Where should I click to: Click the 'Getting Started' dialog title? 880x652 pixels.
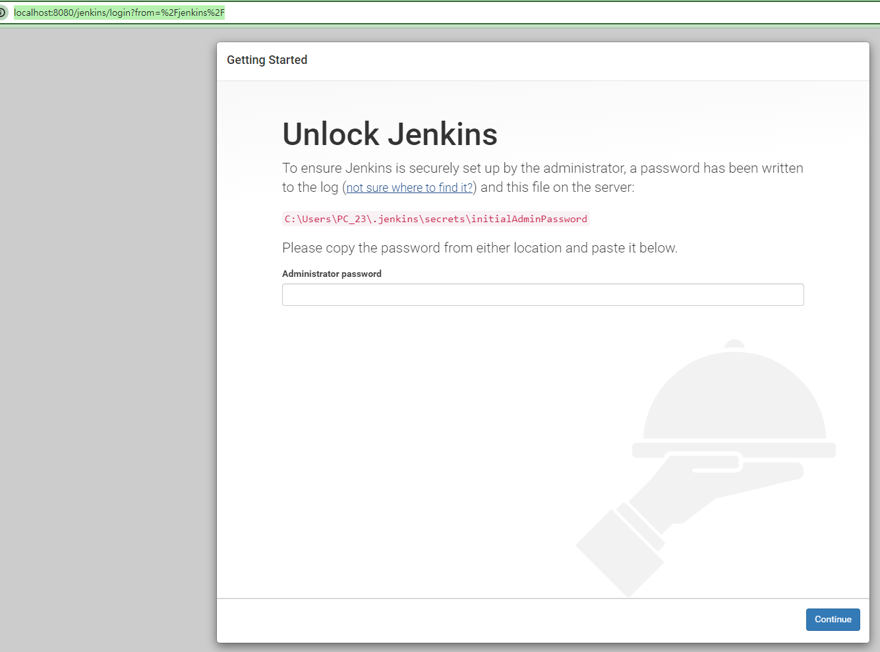tap(267, 60)
